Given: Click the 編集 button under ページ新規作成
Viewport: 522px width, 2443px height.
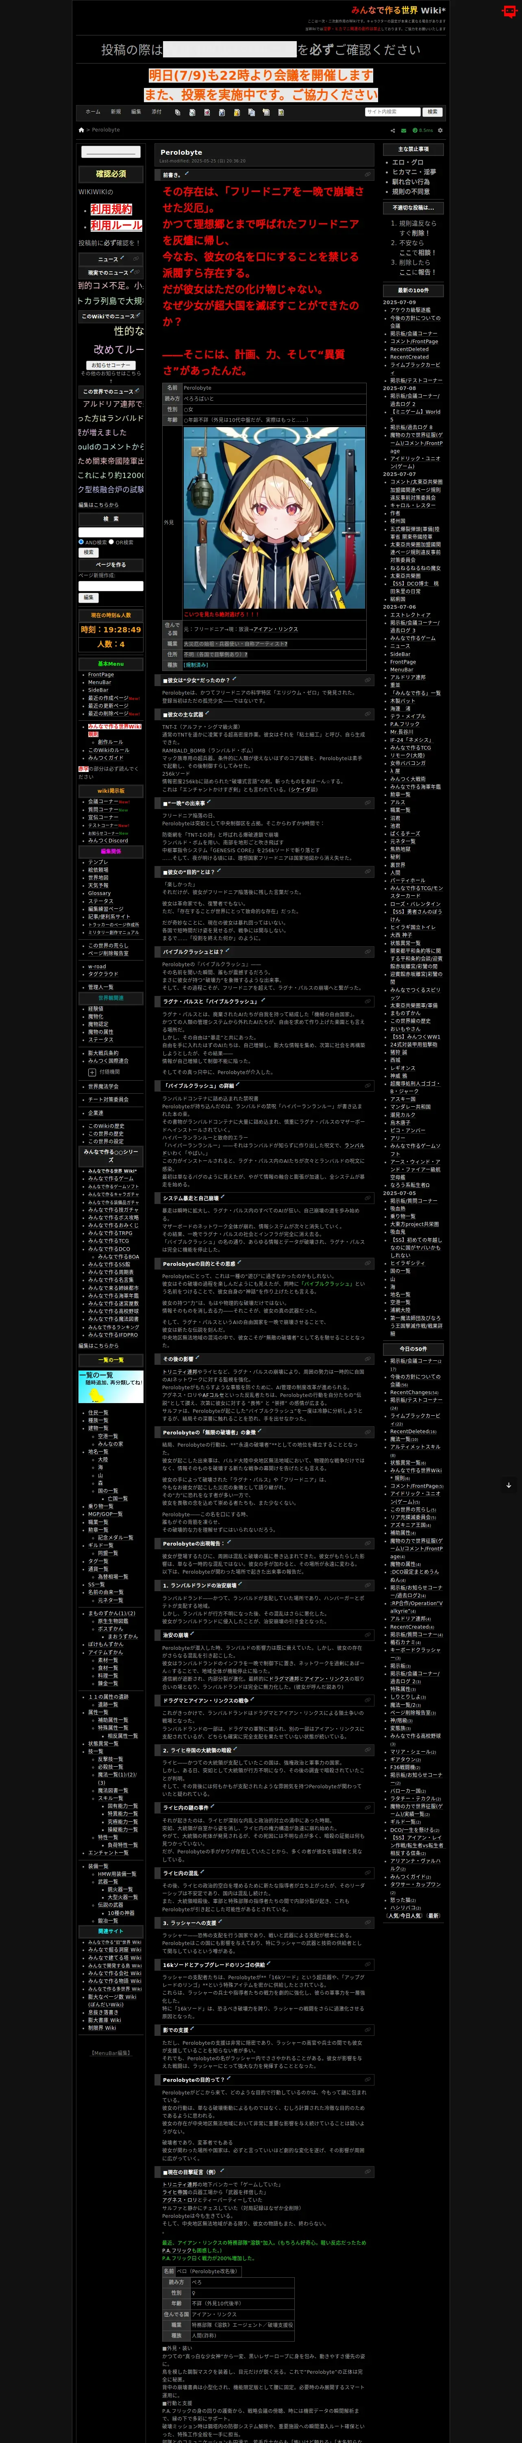Looking at the screenshot, I should pos(88,597).
